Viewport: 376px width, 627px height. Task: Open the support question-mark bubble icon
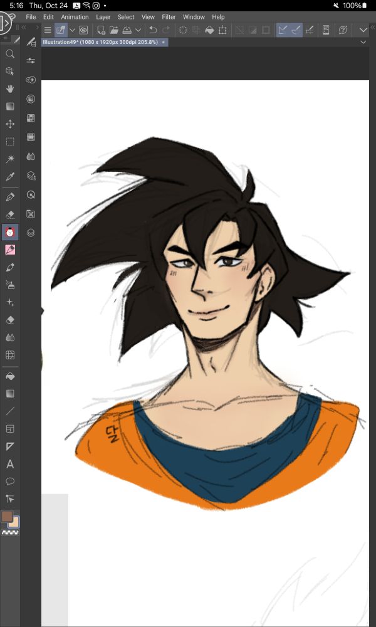343,30
